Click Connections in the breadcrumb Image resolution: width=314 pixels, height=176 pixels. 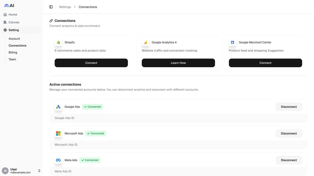pos(88,7)
